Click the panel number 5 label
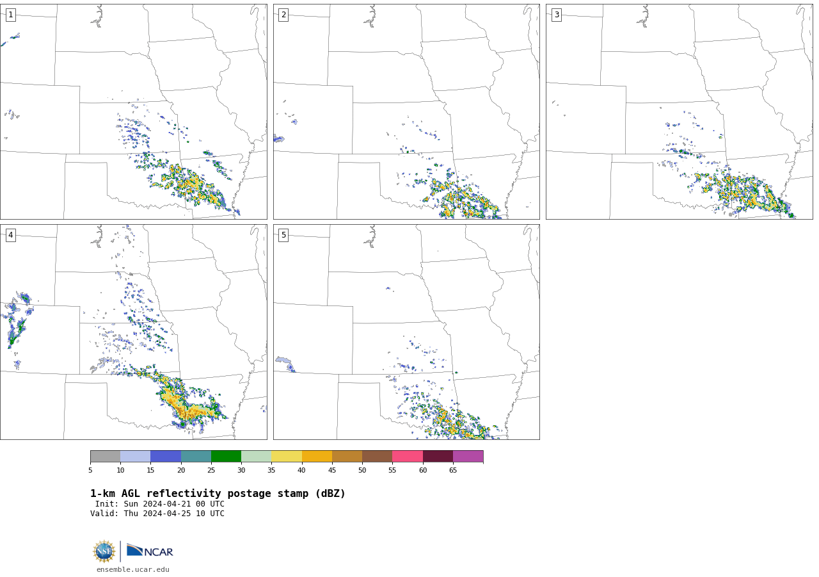819x577 pixels. point(283,235)
